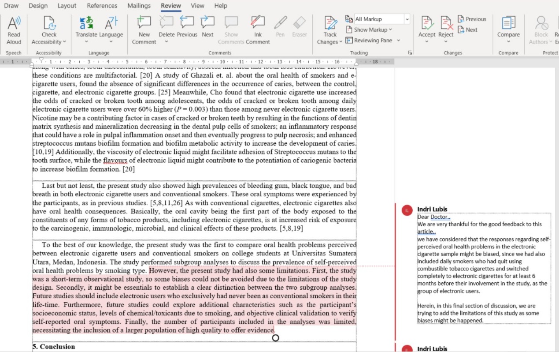Click 'Herein, in this final section' in the comment

click(452, 306)
